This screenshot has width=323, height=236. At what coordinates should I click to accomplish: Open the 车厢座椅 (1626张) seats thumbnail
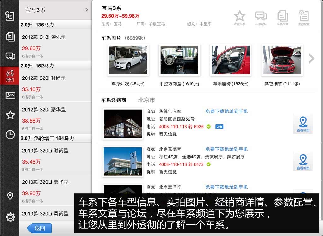pyautogui.click(x=231, y=60)
